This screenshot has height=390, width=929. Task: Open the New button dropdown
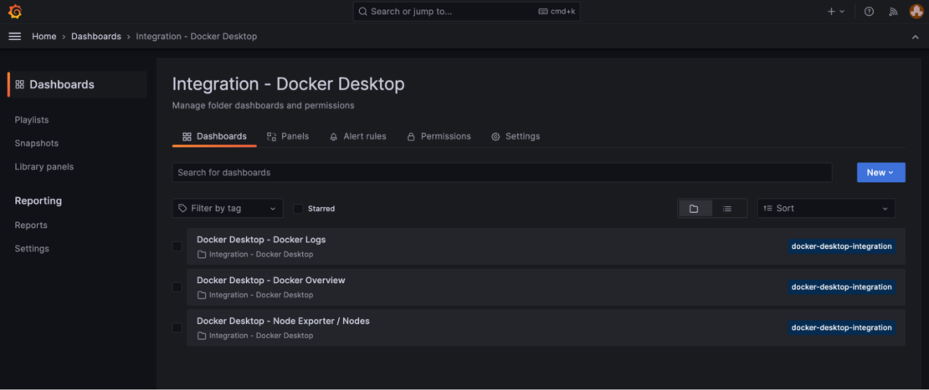pos(880,173)
